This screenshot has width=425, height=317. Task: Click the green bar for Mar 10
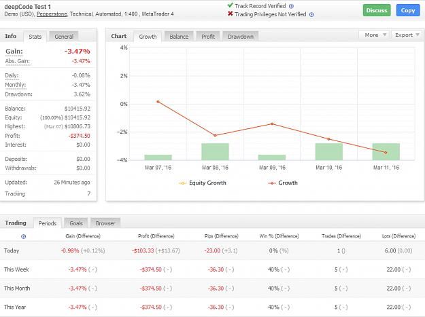[328, 151]
